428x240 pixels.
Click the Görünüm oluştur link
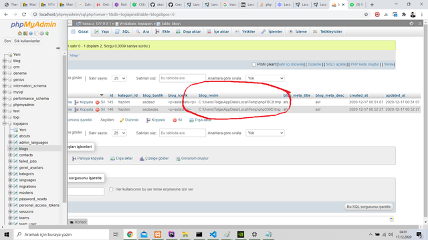pyautogui.click(x=192, y=159)
